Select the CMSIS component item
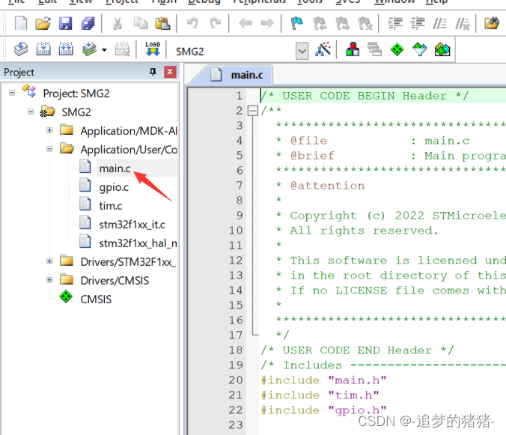Screen dimensions: 506x435 click(x=96, y=299)
